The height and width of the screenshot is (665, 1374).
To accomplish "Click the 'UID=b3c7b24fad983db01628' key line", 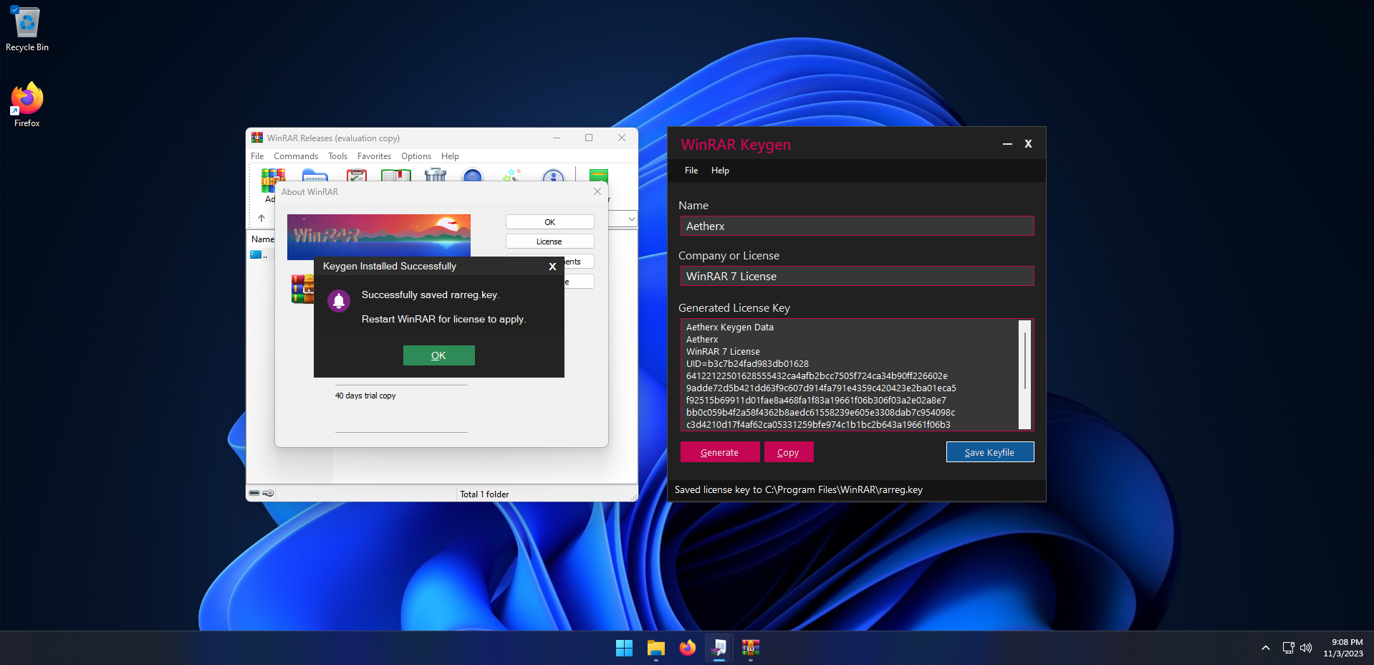I will 747,364.
